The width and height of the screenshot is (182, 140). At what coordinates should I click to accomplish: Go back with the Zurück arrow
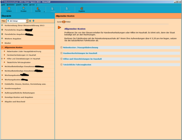[63, 22]
